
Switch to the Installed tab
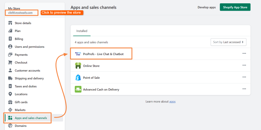(82, 31)
